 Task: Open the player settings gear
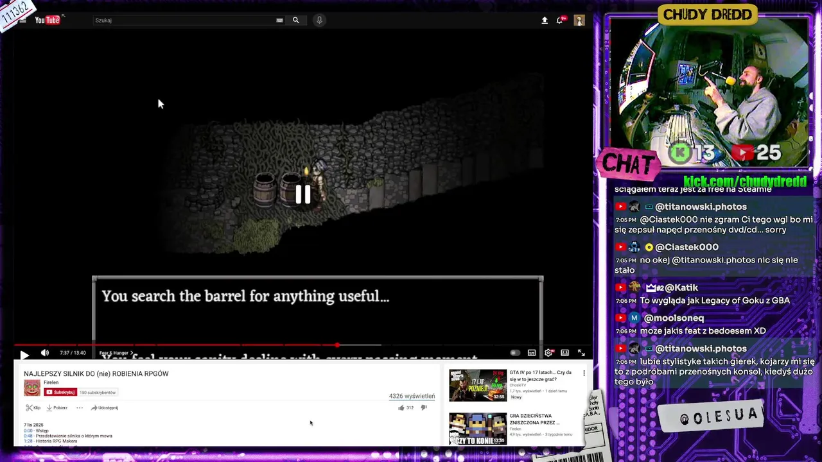pos(548,353)
